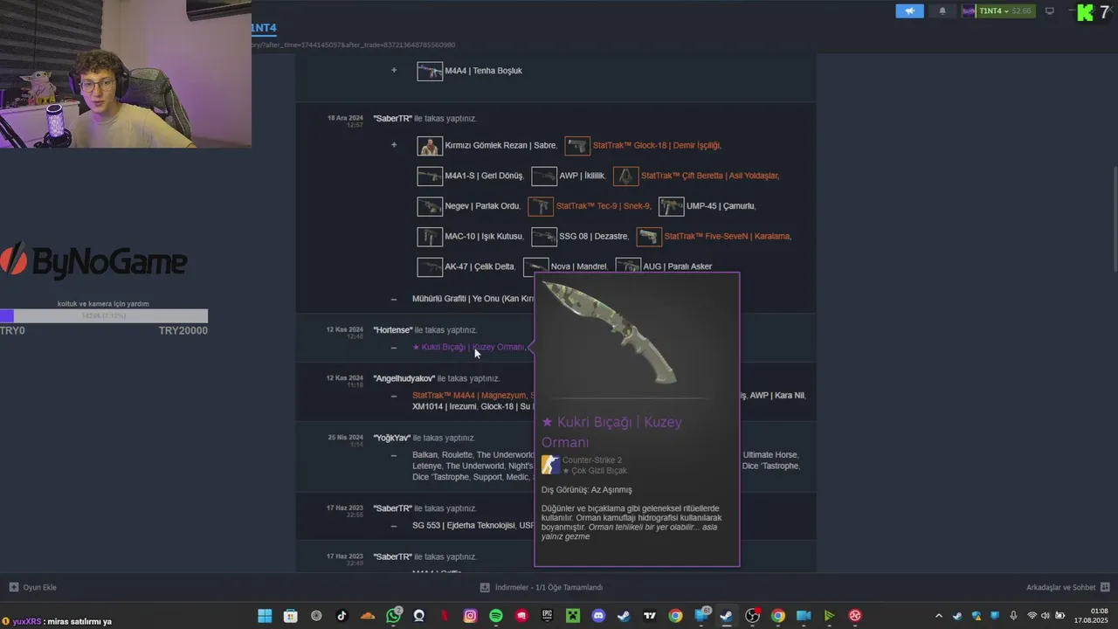This screenshot has width=1118, height=629.
Task: Open SoundCloud from the taskbar
Action: (368, 616)
